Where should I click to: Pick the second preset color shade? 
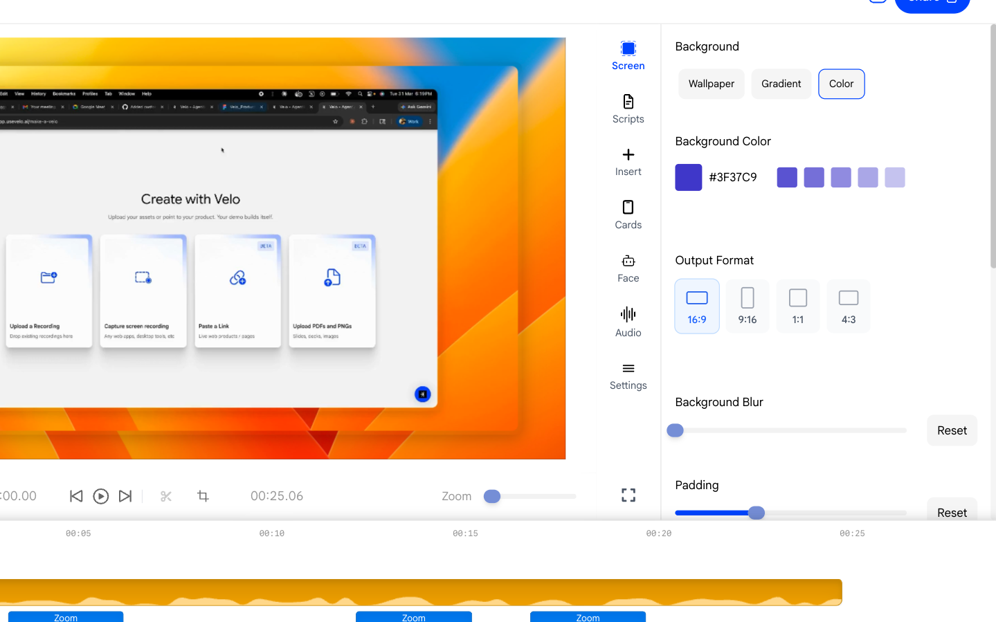[x=814, y=177]
